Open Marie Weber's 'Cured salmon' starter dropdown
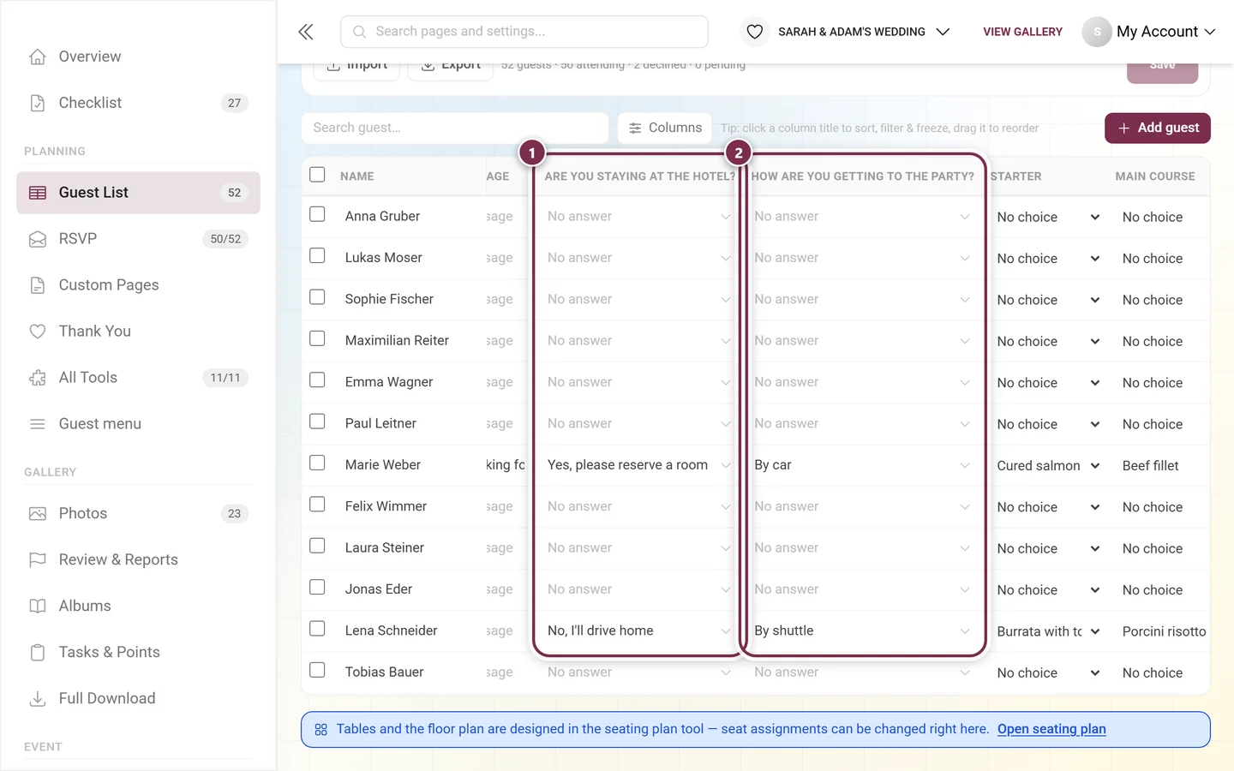This screenshot has width=1234, height=771. tap(1048, 466)
